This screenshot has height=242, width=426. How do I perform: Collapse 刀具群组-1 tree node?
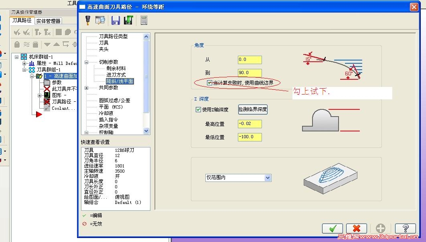[24, 70]
